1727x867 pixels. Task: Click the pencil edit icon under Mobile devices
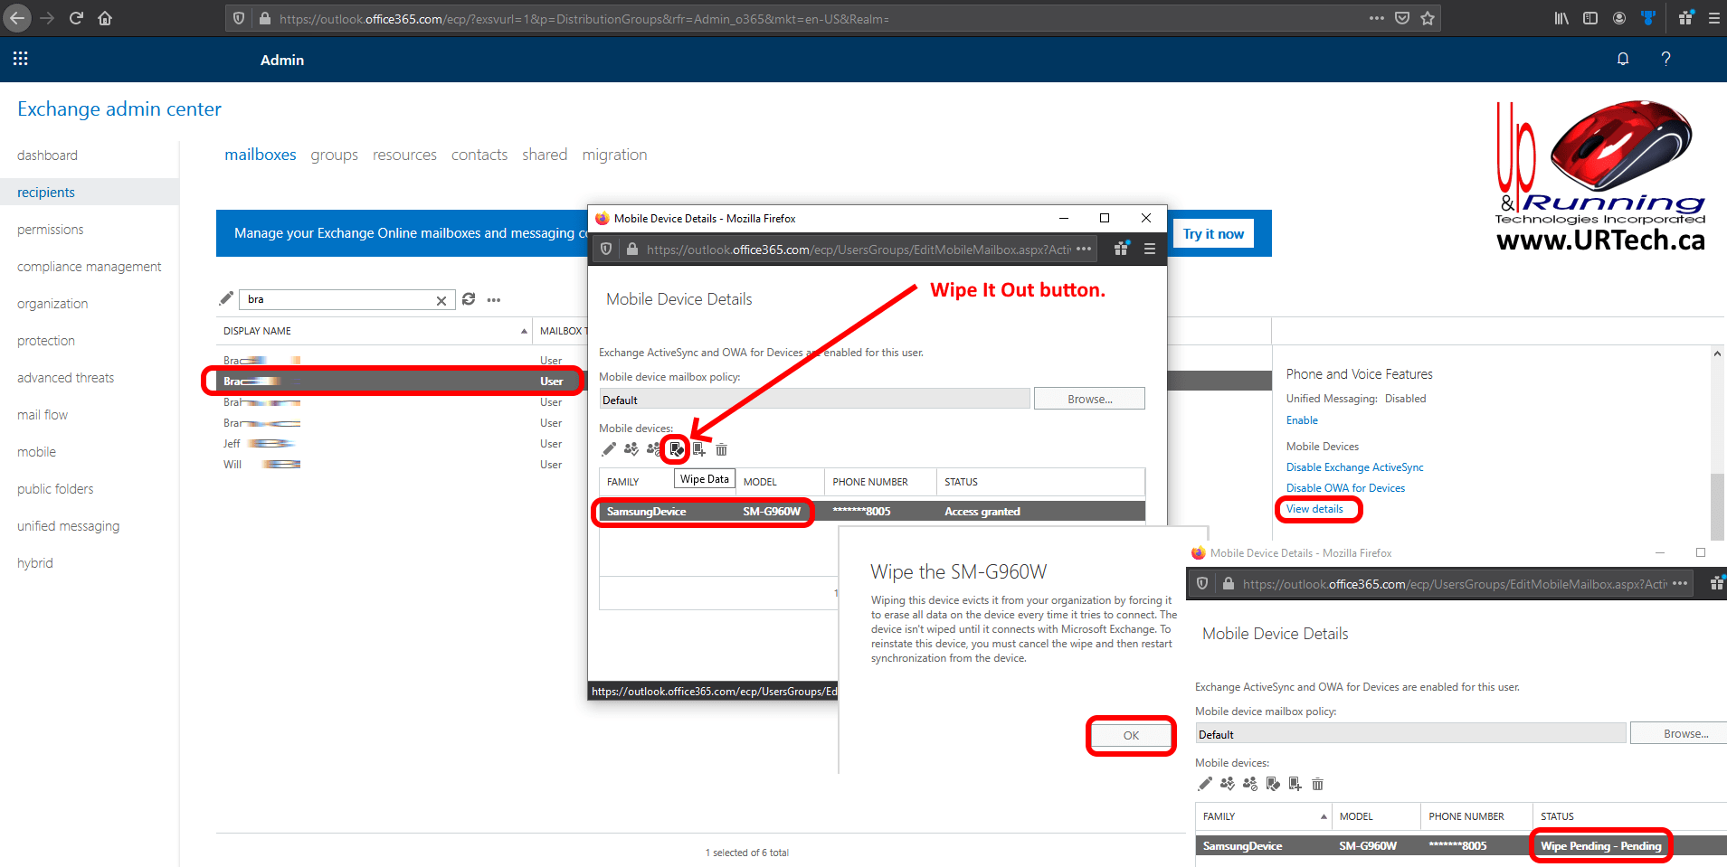(609, 449)
